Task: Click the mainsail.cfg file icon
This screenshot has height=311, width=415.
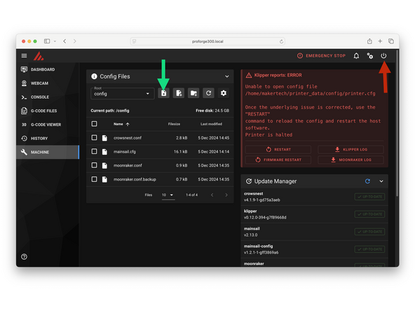Action: 105,151
